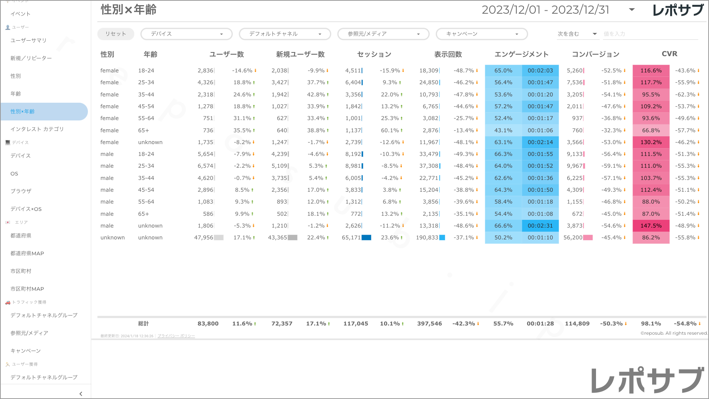This screenshot has height=399, width=709.
Task: Go to the 都道府県MAP report
Action: click(x=27, y=253)
